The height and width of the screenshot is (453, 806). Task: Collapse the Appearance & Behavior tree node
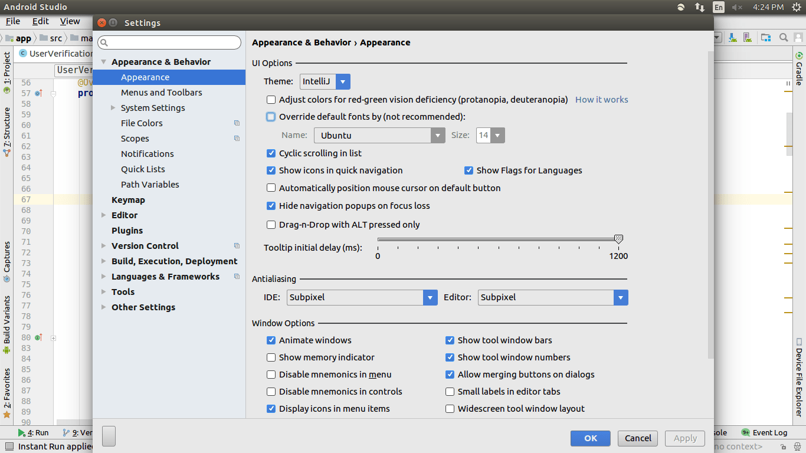(103, 62)
